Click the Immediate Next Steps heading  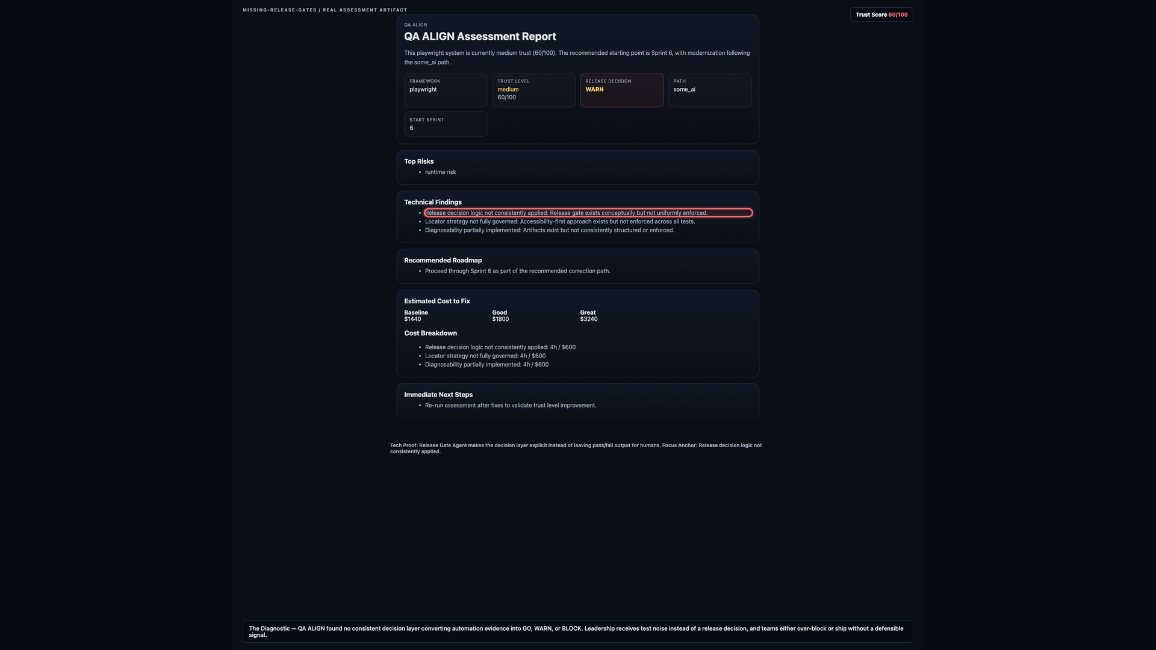click(x=438, y=395)
